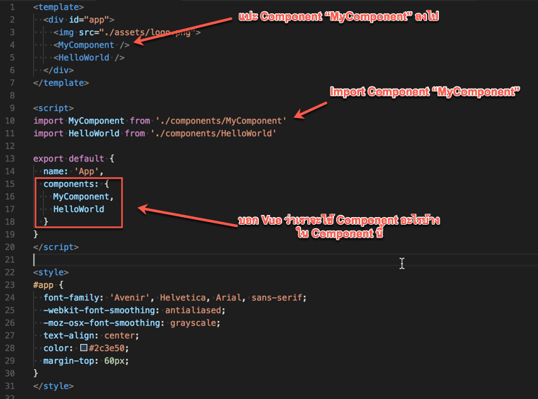Viewport: 538px width, 399px height.
Task: Click the components property key
Action: tap(68, 184)
